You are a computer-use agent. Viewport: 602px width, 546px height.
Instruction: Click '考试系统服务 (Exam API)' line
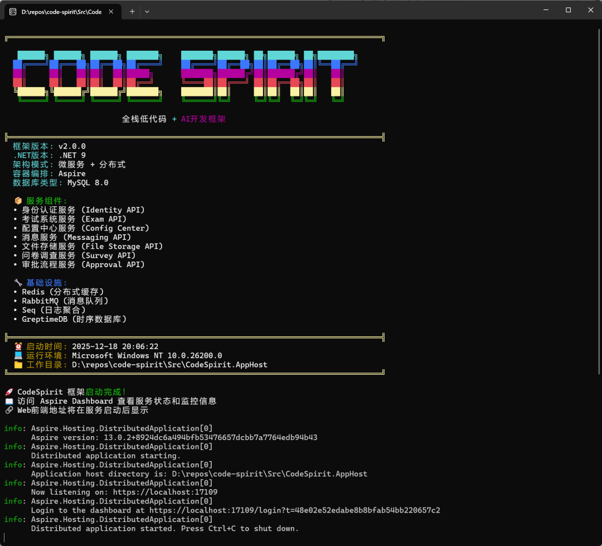coord(74,219)
